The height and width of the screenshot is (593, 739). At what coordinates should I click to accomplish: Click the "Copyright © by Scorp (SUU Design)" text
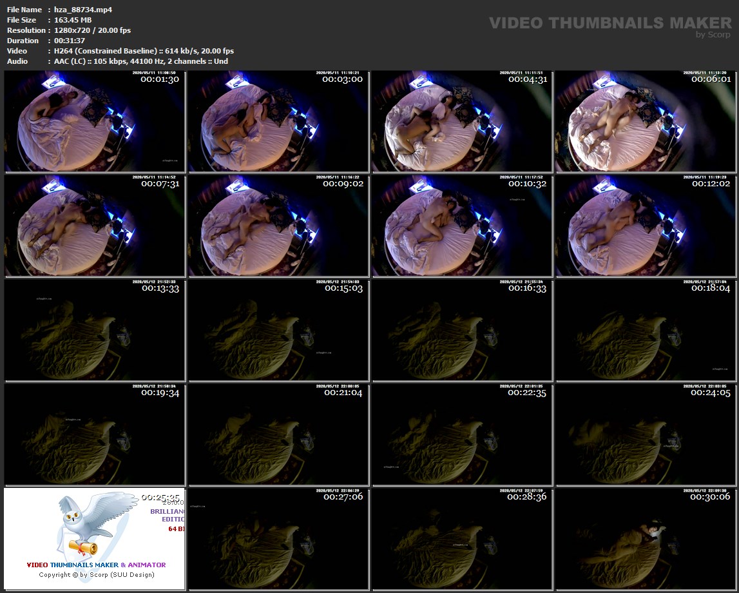click(x=97, y=574)
